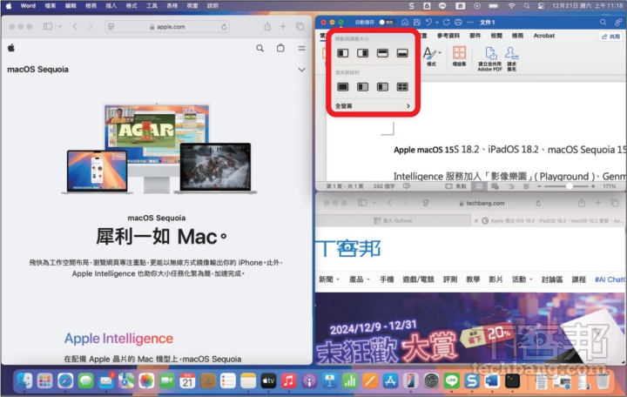Click the Share icon in the apple.com Safari window
Image resolution: width=627 pixels, height=397 pixels.
pos(267,26)
